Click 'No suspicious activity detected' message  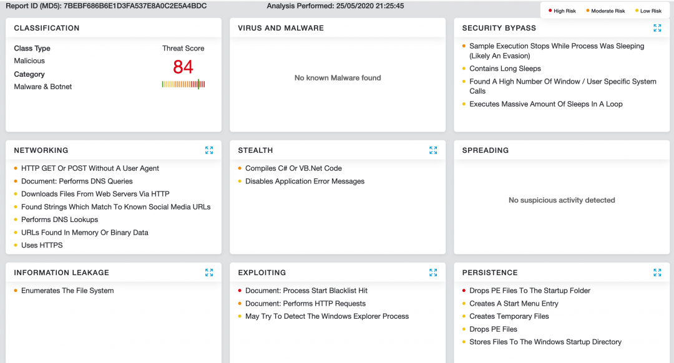(x=562, y=200)
